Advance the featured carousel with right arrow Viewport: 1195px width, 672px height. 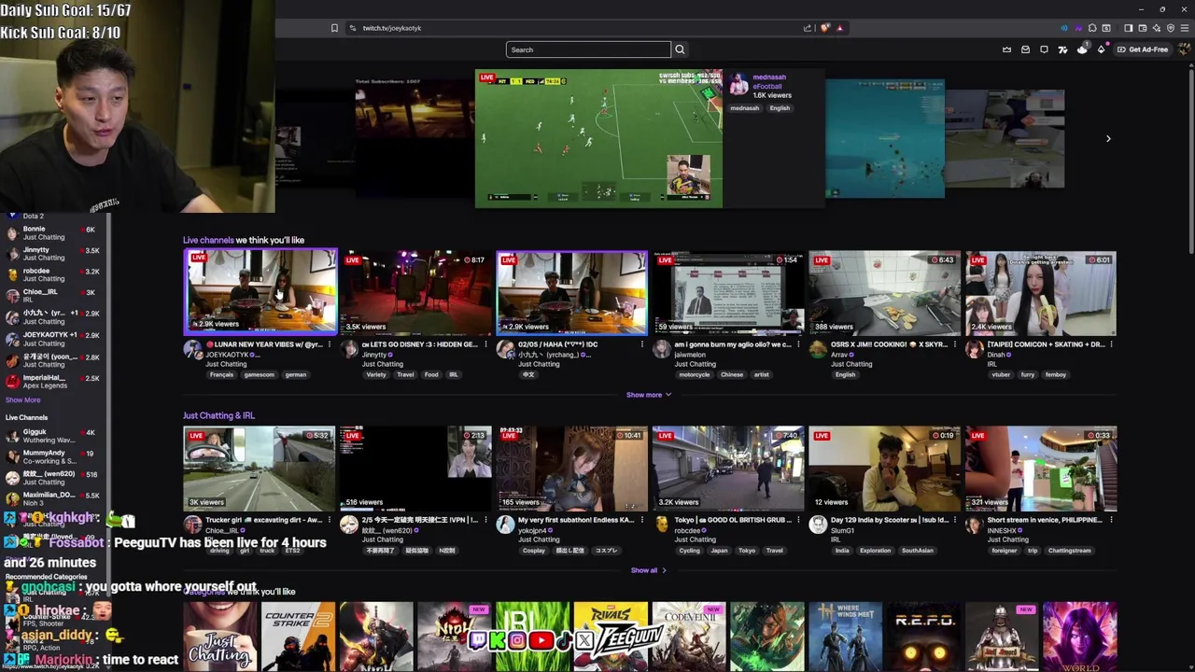1108,138
